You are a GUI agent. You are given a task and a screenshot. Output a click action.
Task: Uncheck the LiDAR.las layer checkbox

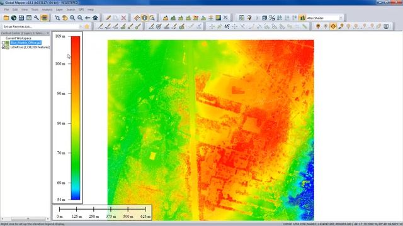(4, 48)
